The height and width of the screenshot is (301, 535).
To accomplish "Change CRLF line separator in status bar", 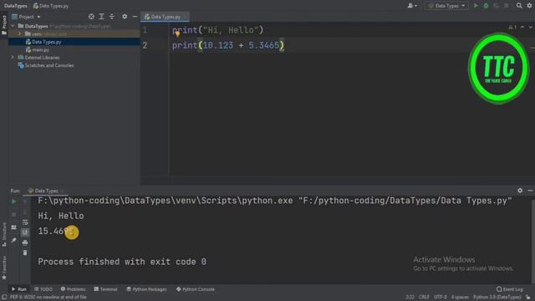I will click(424, 298).
